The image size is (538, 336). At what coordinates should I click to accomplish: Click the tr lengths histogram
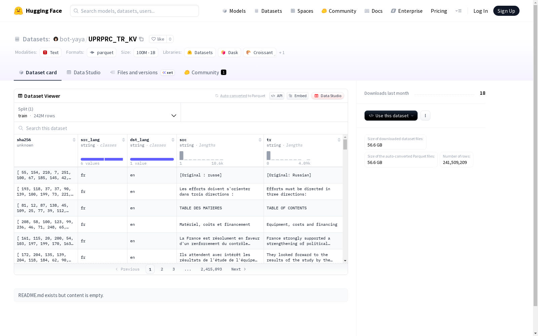289,156
